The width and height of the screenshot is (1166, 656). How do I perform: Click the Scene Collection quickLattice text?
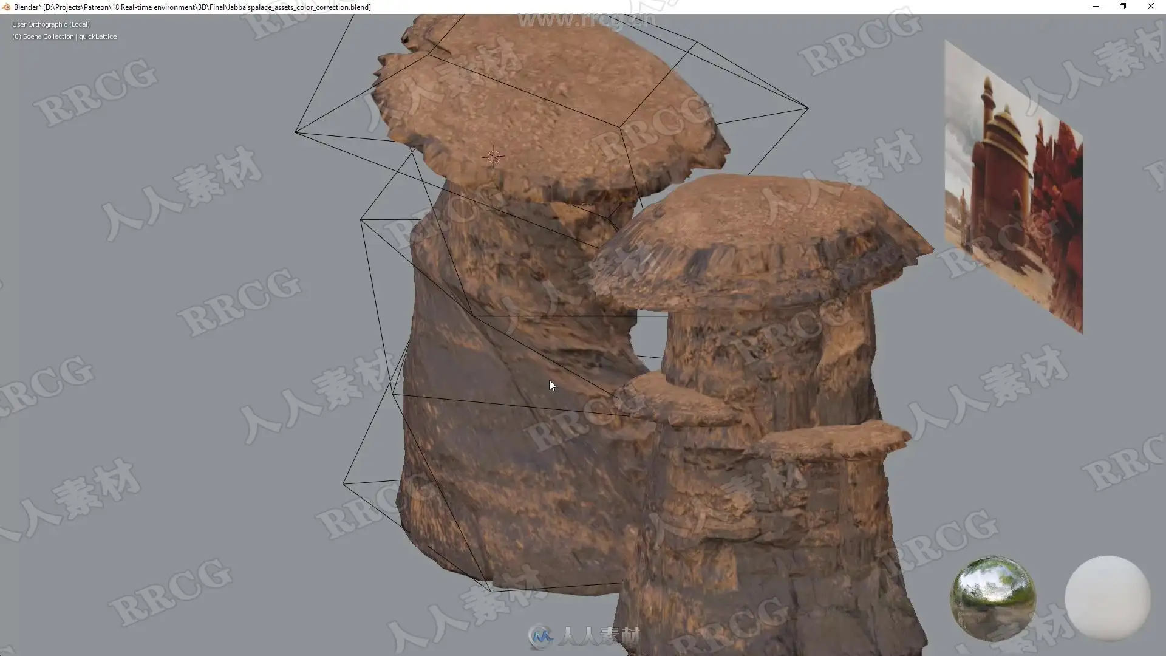(64, 36)
